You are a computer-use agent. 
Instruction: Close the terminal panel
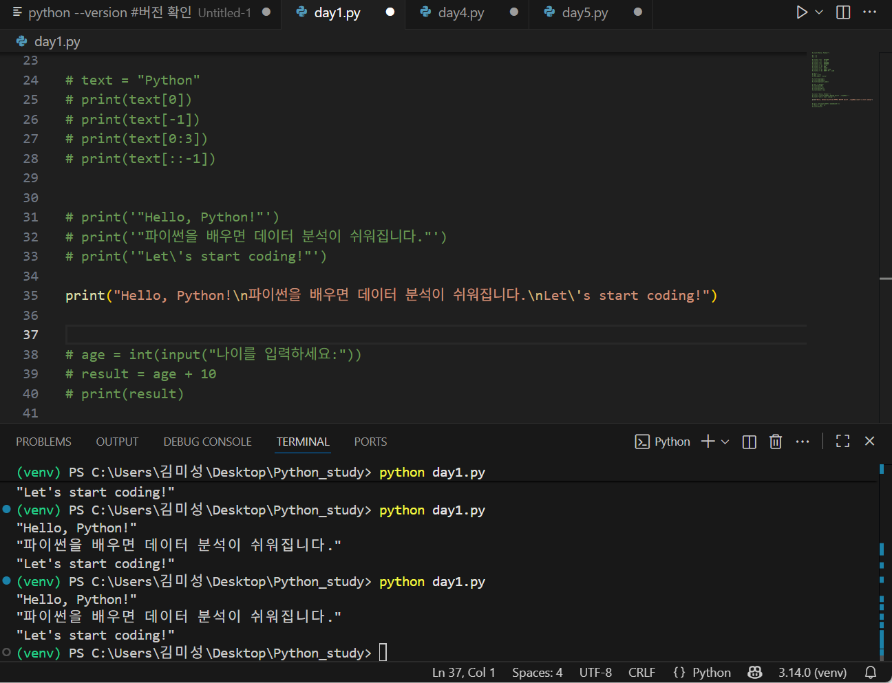(869, 442)
